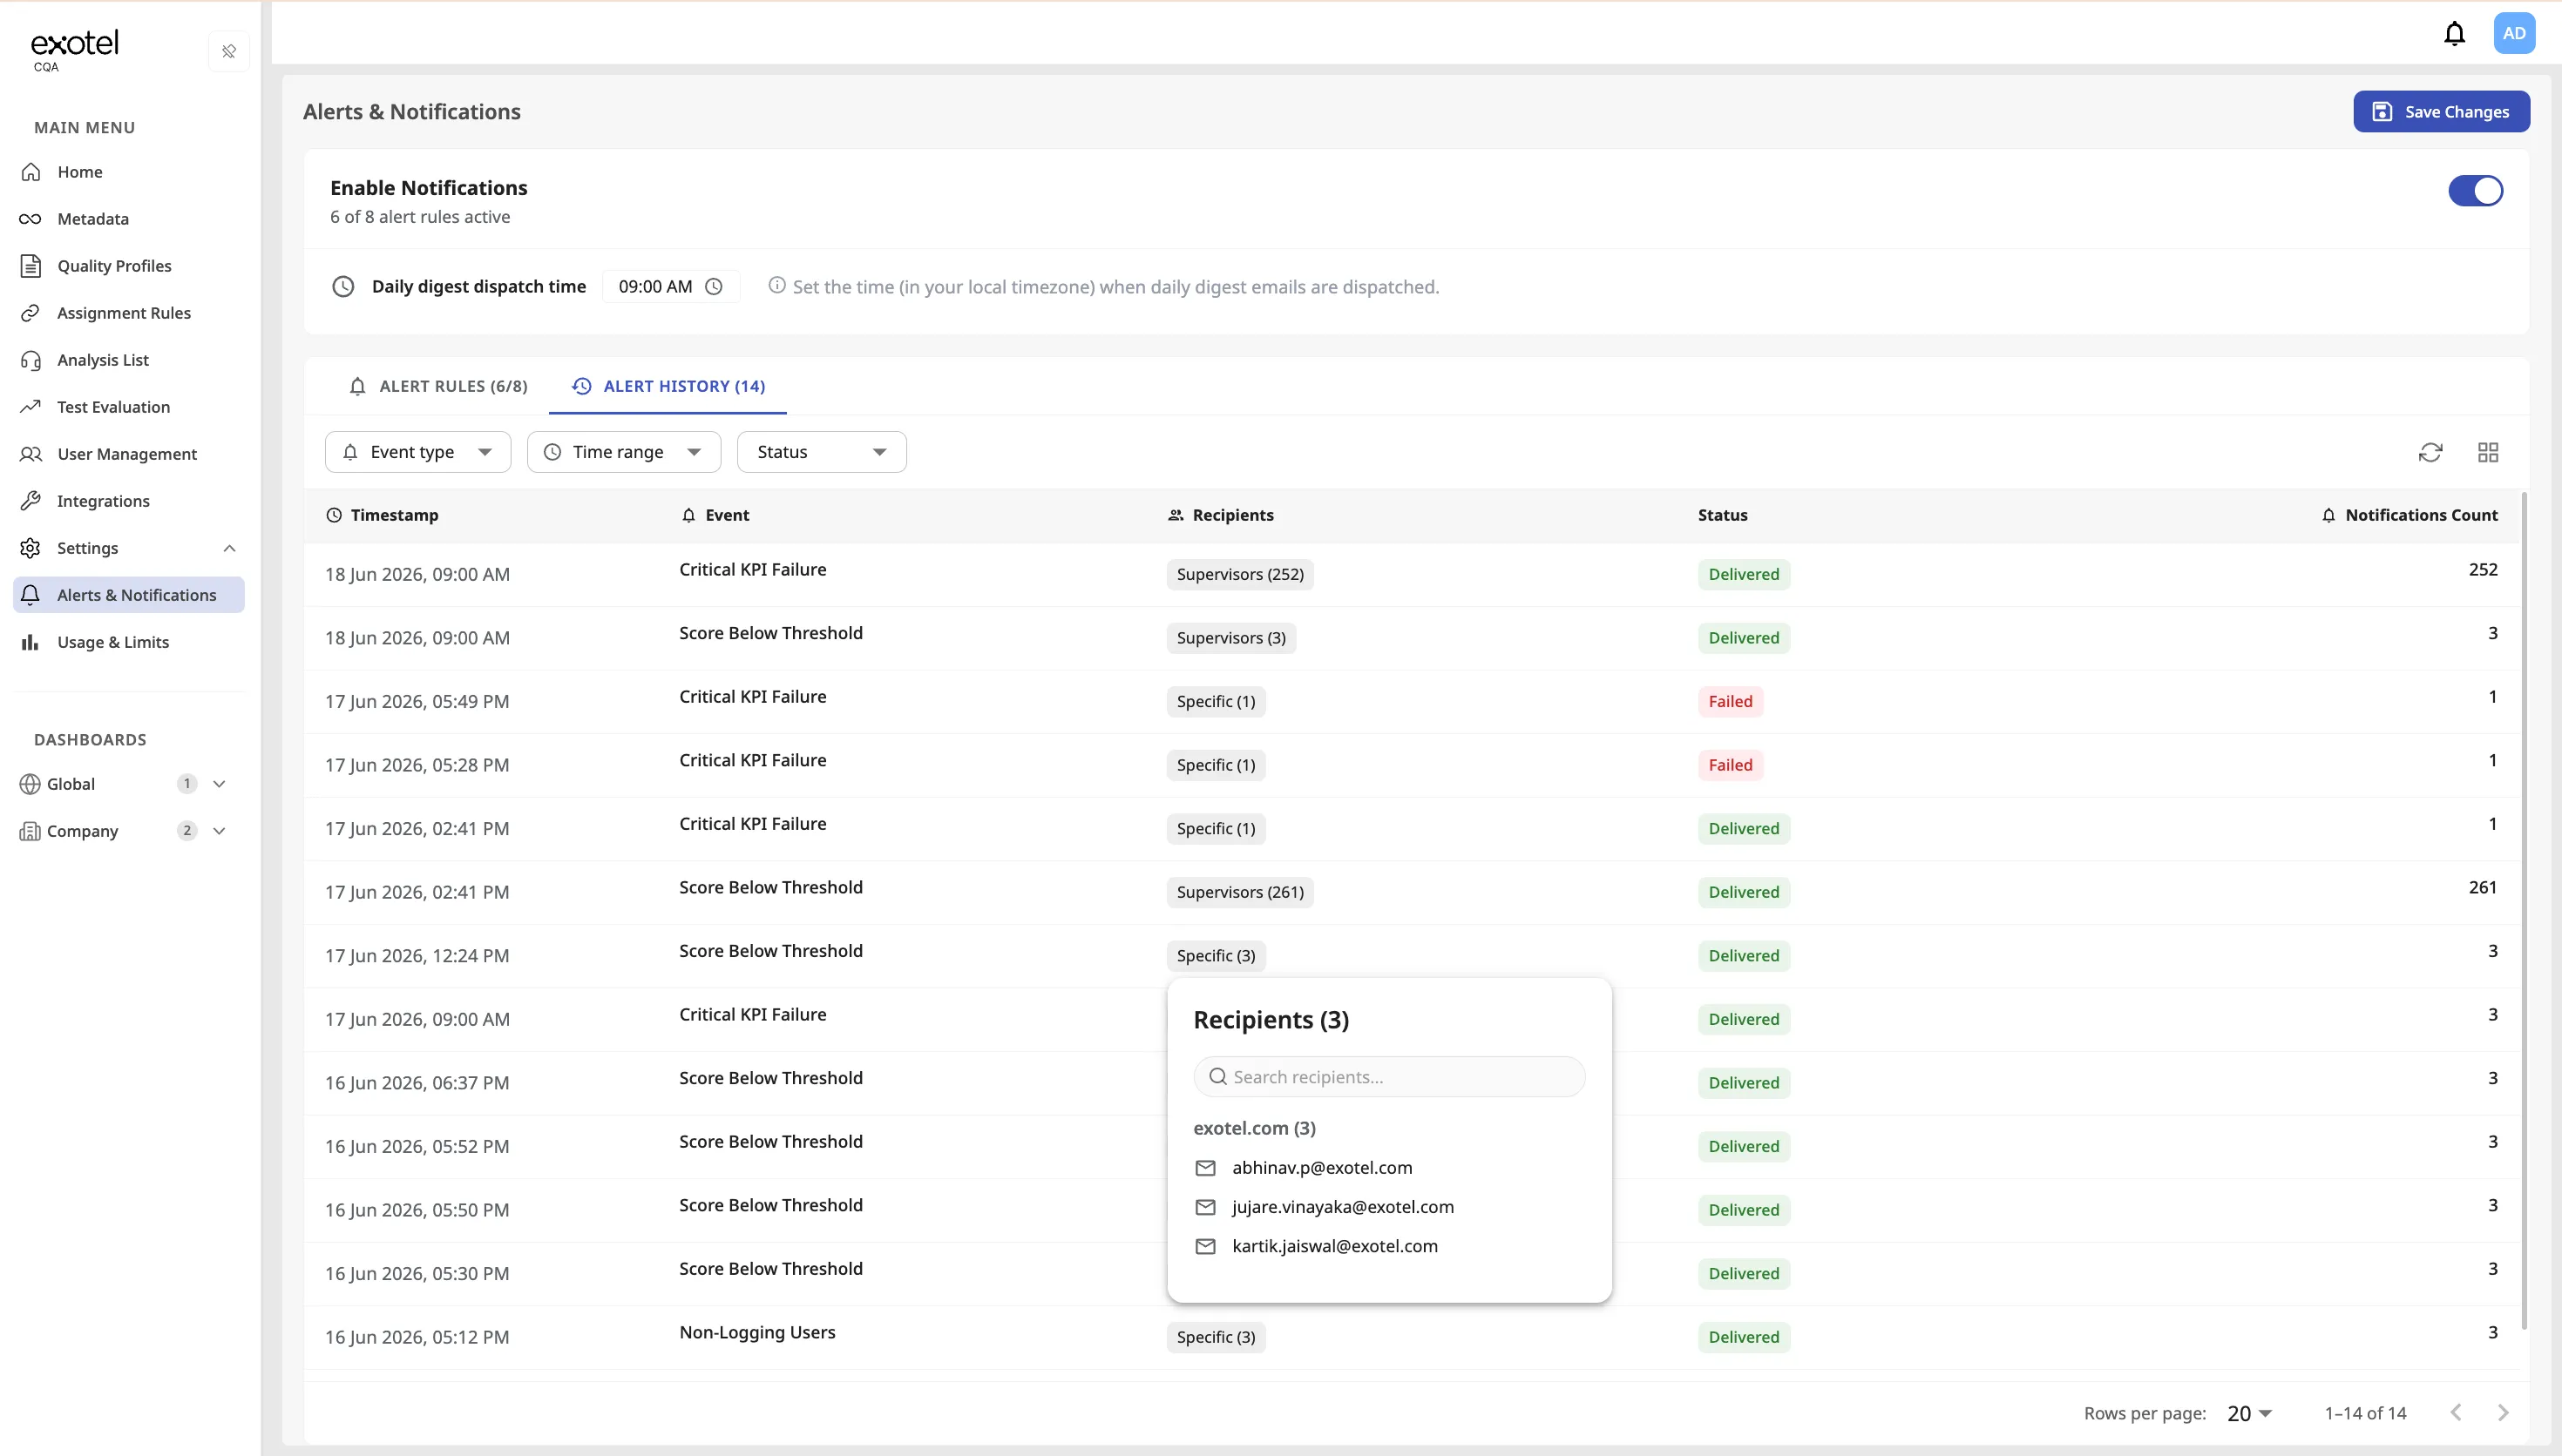Image resolution: width=2562 pixels, height=1456 pixels.
Task: Click Supervisors (252) recipients chip
Action: coord(1239,575)
